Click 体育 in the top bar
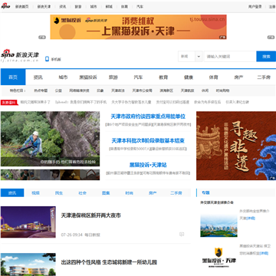The width and height of the screenshot is (276, 276). (x=124, y=7)
